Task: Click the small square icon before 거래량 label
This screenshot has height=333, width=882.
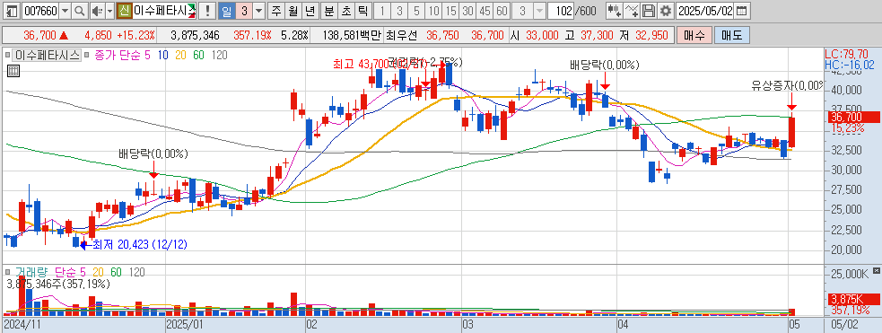Action: click(x=7, y=272)
